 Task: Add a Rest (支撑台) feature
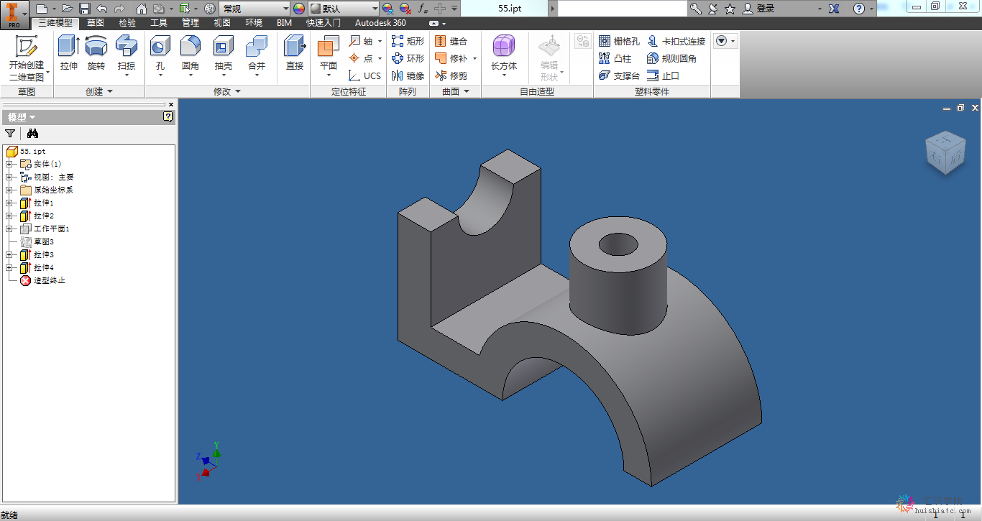[619, 75]
